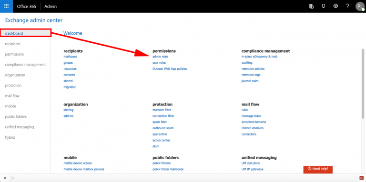The height and width of the screenshot is (182, 366).
Task: Open the groups link
Action: (68, 63)
